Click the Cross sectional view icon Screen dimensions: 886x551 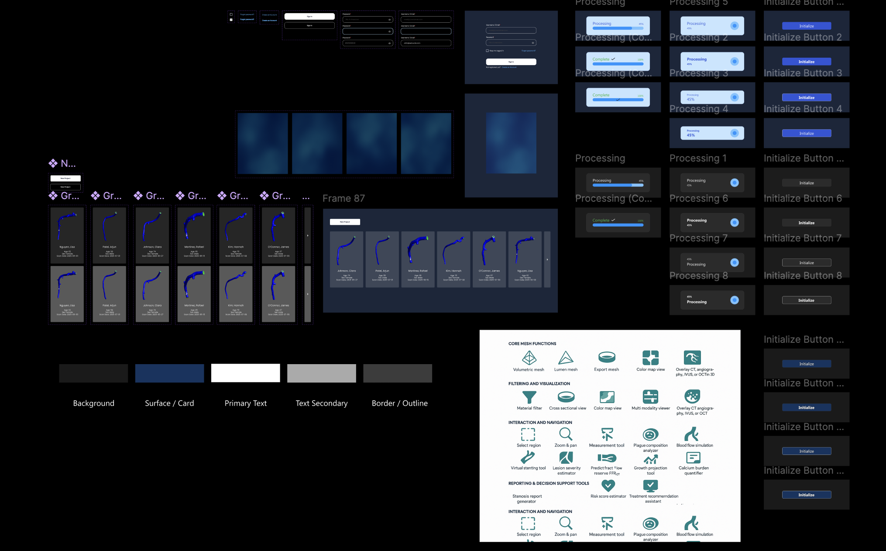(566, 397)
